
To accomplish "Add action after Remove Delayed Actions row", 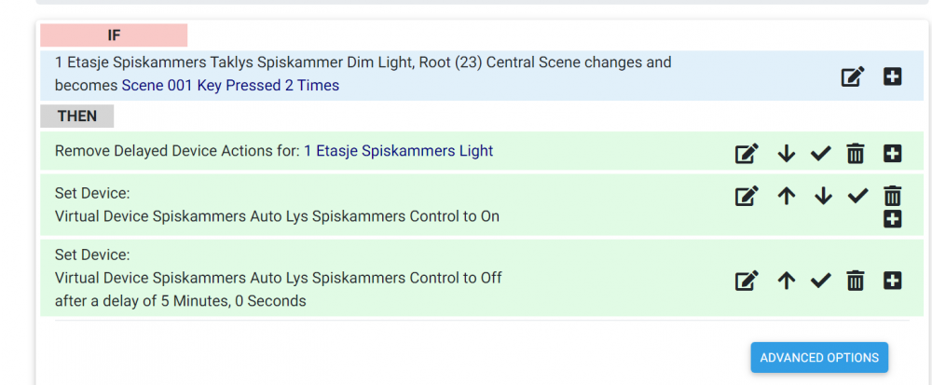I will coord(892,153).
